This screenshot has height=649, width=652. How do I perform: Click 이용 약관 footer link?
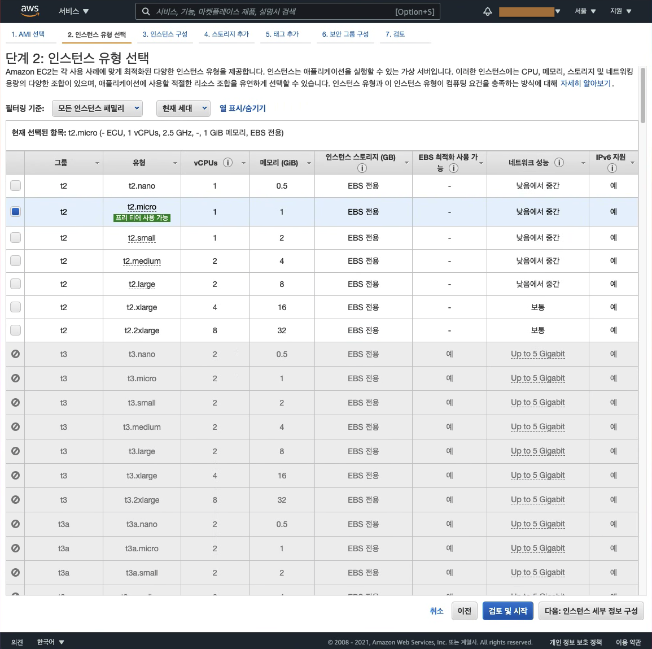(628, 642)
